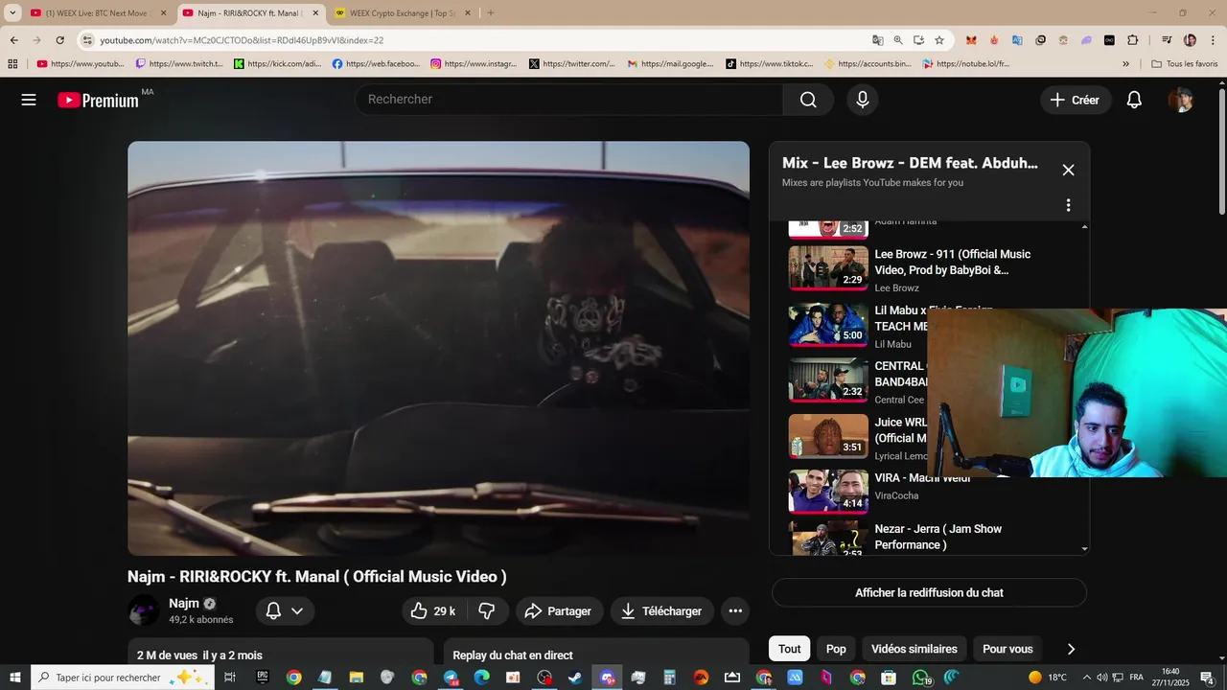Open Replay du chat en direct card
1227x690 pixels.
pyautogui.click(x=595, y=653)
